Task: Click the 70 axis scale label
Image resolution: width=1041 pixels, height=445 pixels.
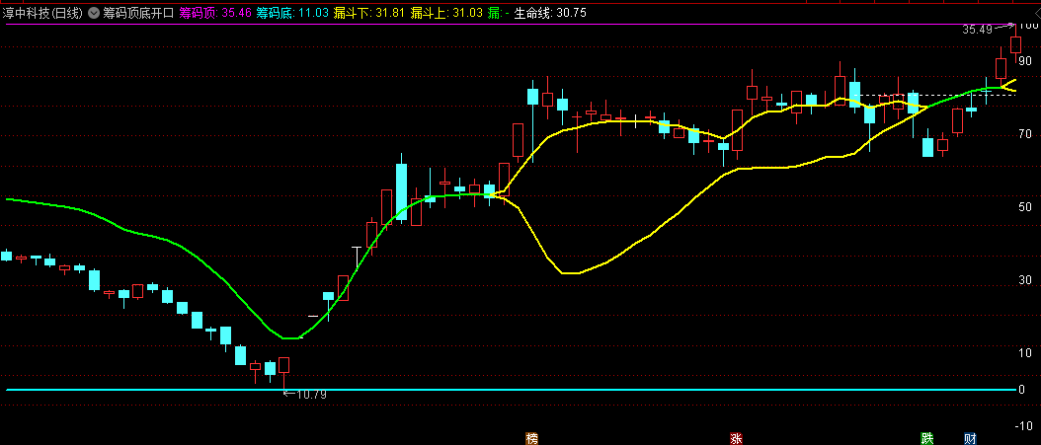Action: [x=1024, y=134]
